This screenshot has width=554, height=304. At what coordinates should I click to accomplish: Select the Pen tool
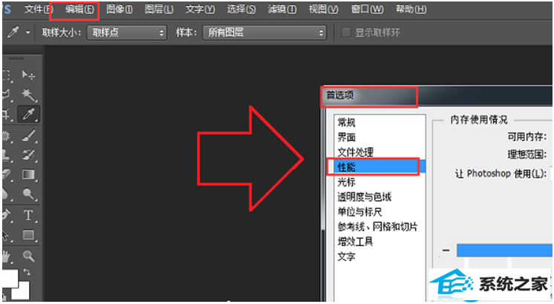click(7, 216)
